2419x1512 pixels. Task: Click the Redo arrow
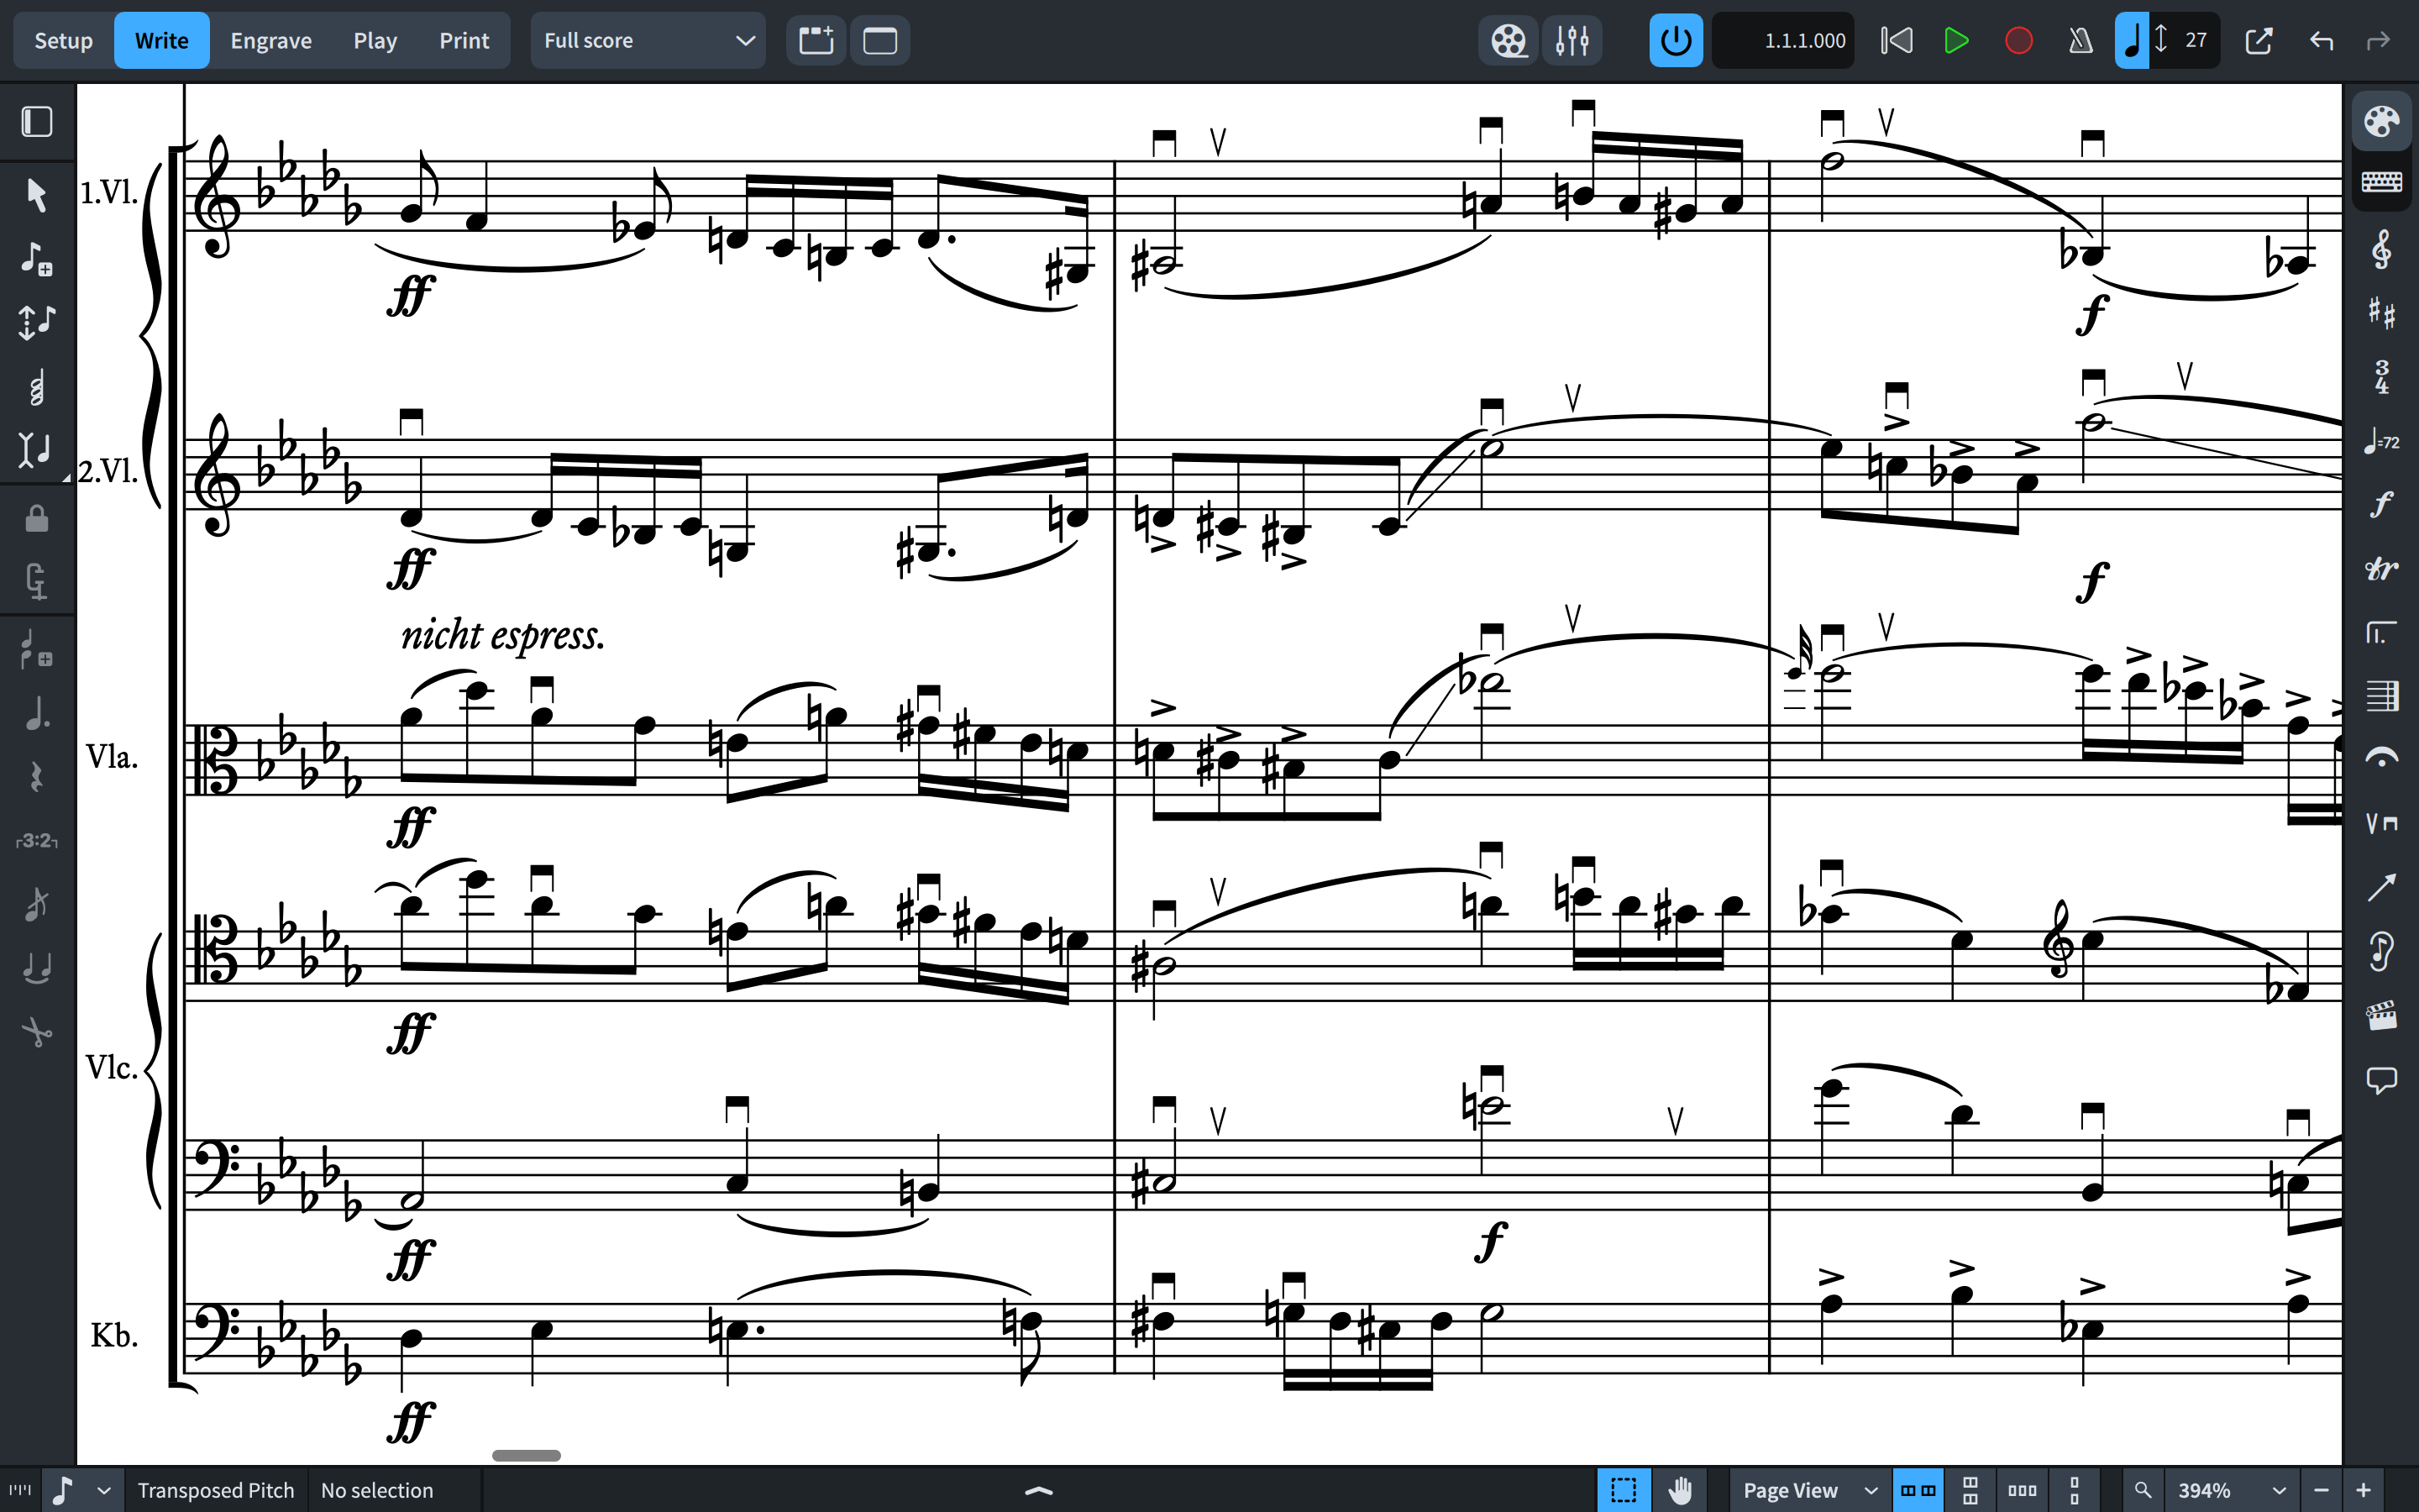tap(2379, 41)
